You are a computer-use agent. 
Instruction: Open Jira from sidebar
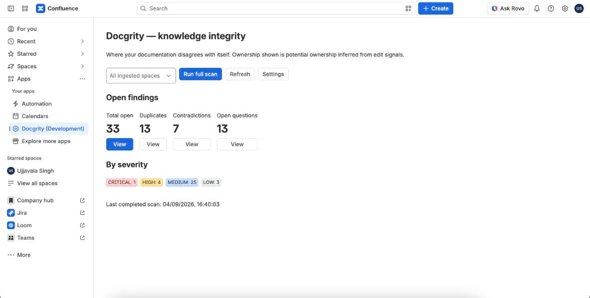(22, 213)
